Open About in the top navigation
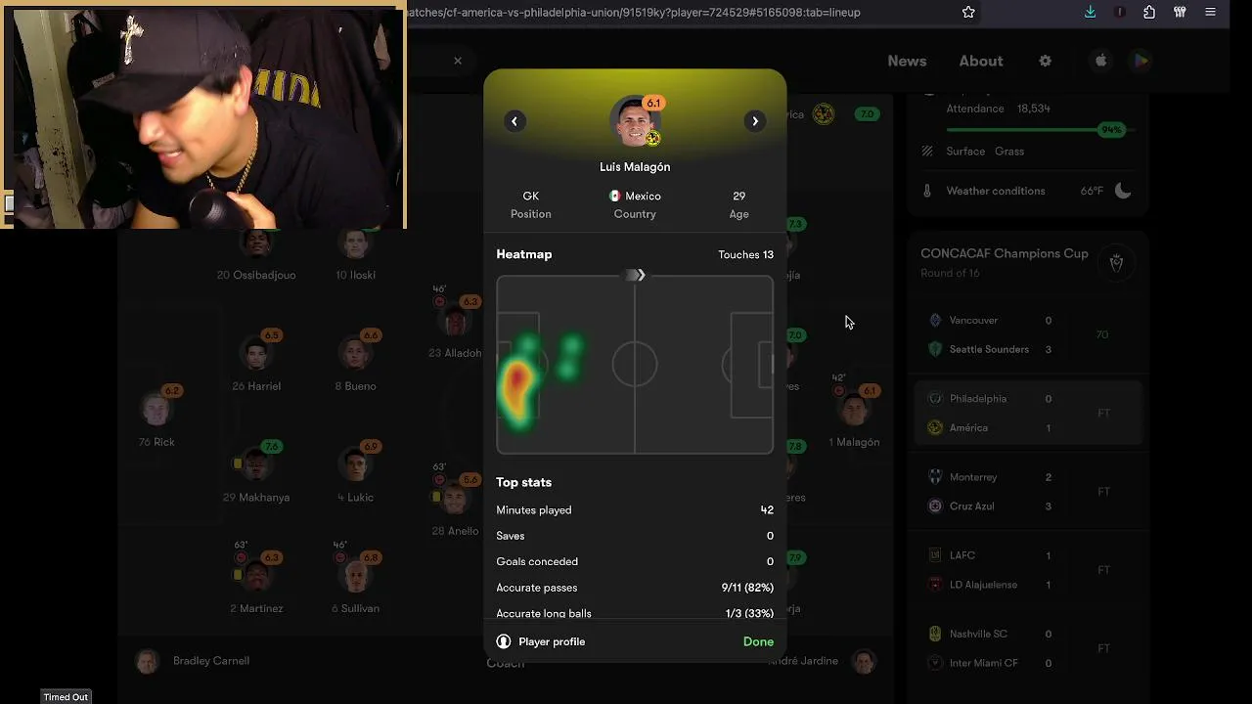Screen dimensions: 1252x704 click(x=981, y=61)
